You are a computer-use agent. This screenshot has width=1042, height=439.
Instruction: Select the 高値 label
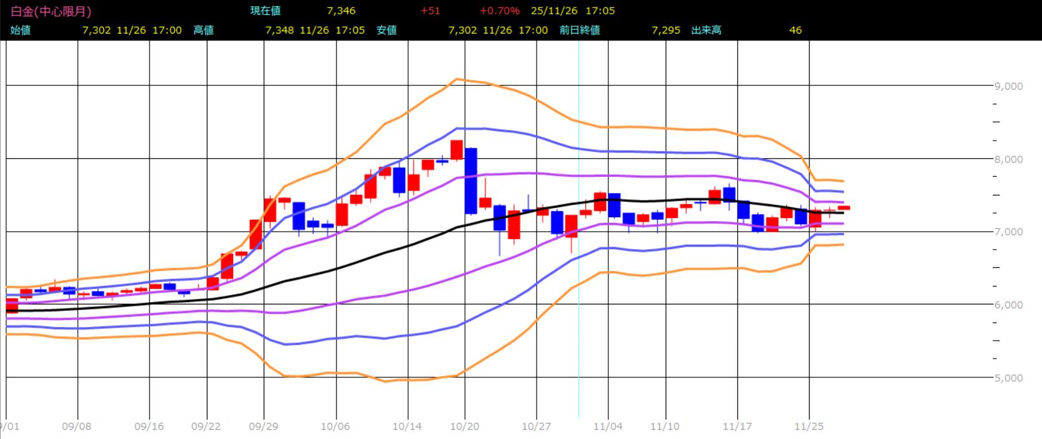coord(203,30)
